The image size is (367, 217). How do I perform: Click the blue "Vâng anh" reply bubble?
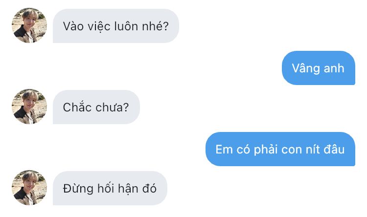tap(319, 68)
